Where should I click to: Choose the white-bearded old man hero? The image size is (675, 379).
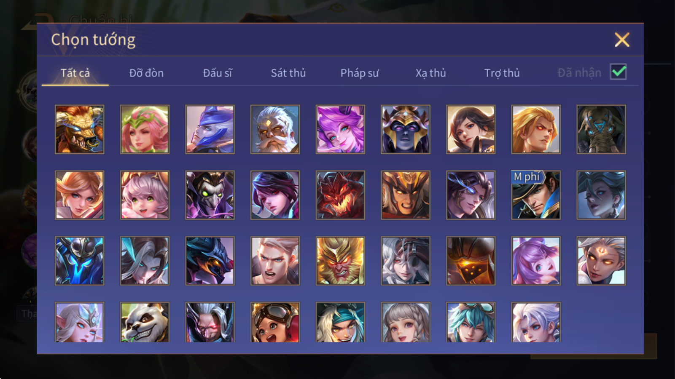click(275, 129)
